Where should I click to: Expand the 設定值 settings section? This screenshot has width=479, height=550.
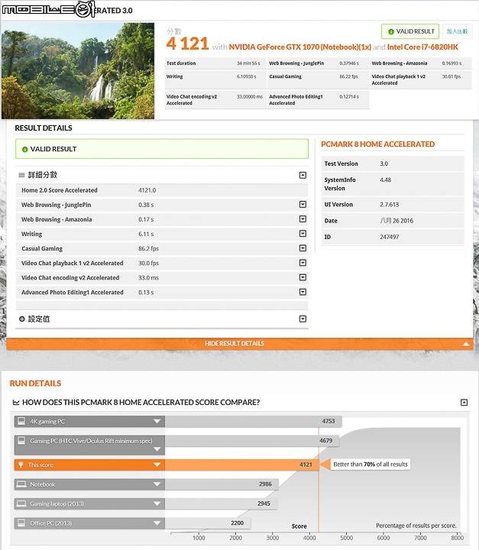click(x=303, y=319)
